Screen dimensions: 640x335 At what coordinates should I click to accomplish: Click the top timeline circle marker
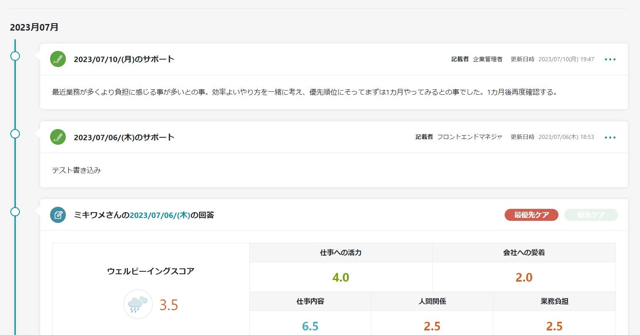15,56
